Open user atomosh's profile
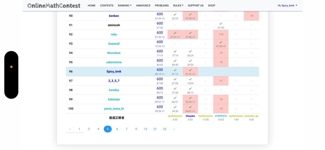 click(x=114, y=25)
